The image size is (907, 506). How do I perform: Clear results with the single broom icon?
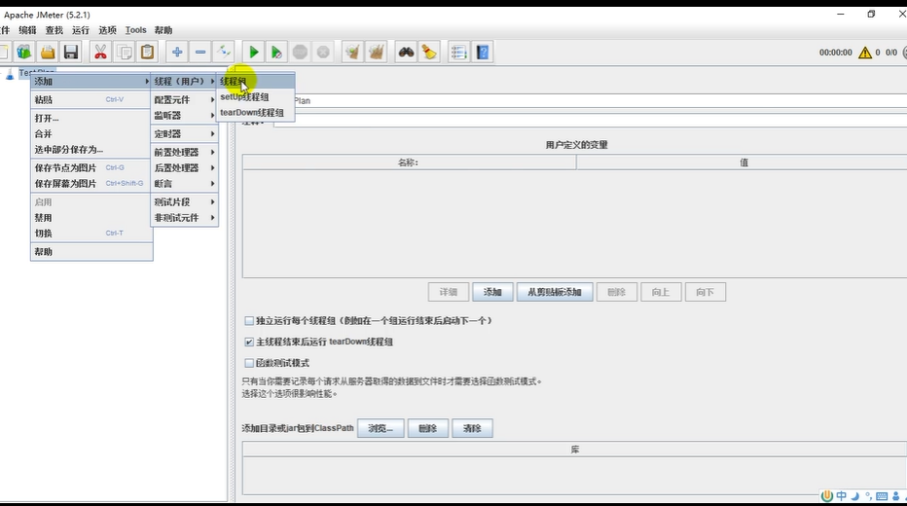353,52
